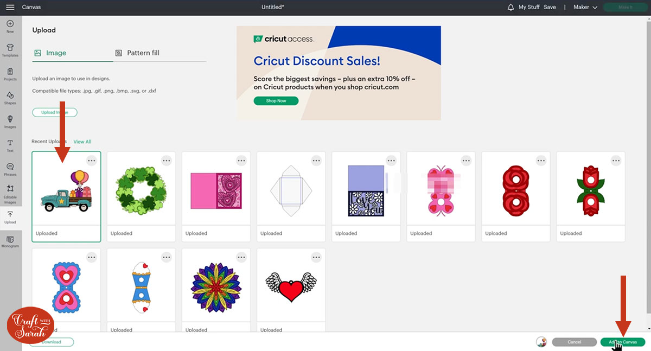This screenshot has width=651, height=351.
Task: Open options menu on truck image
Action: 92,161
